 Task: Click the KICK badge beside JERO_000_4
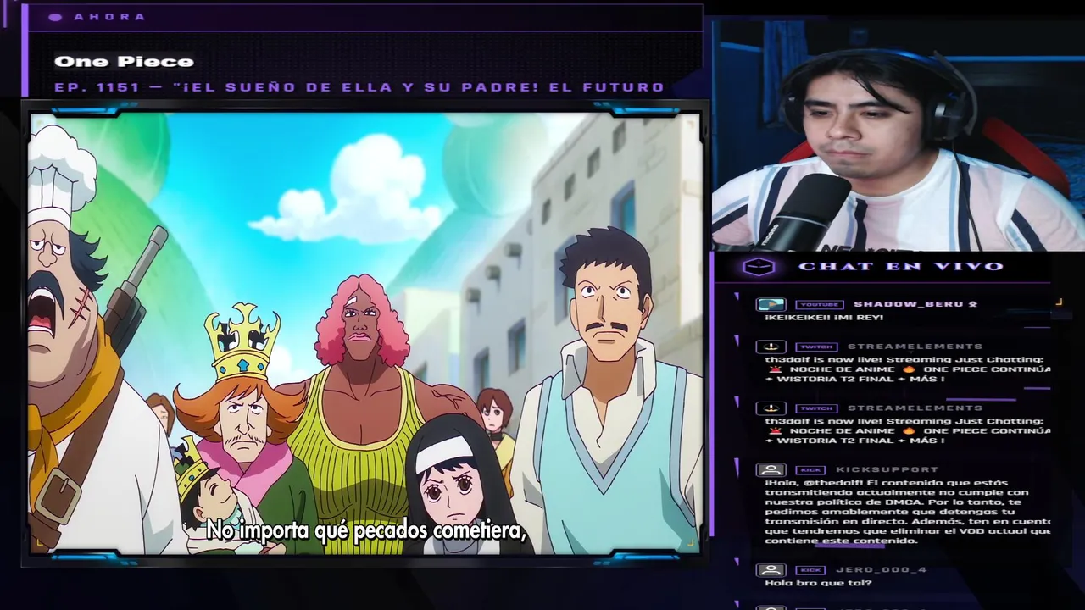810,570
